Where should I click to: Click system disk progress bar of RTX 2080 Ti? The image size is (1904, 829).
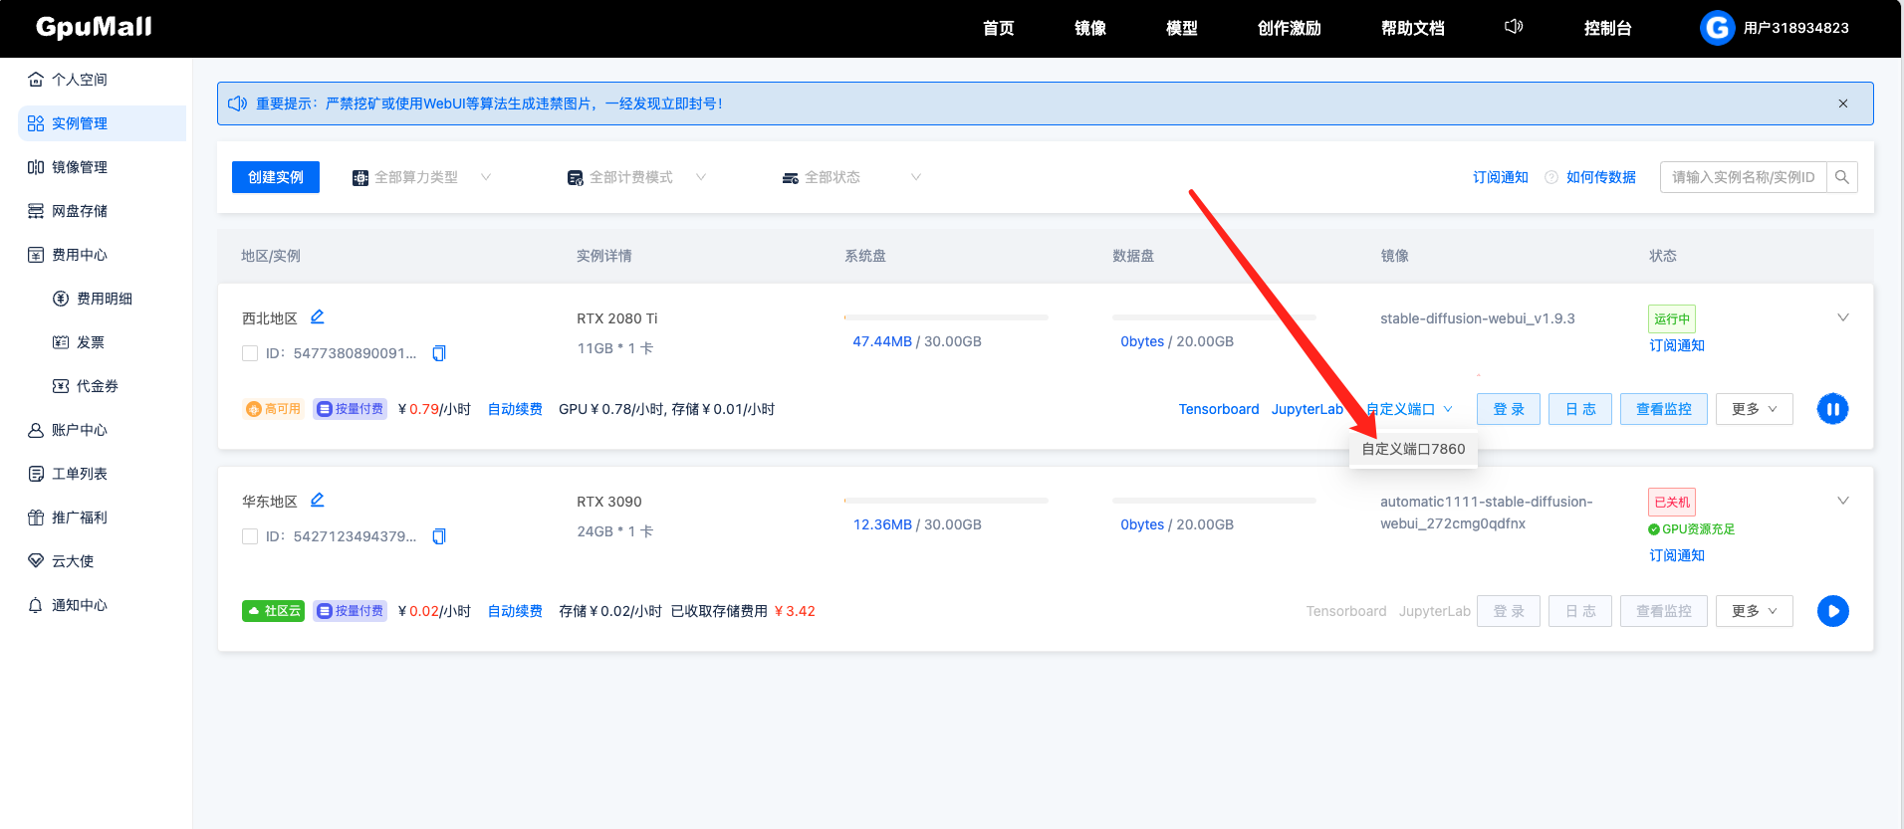(x=946, y=317)
